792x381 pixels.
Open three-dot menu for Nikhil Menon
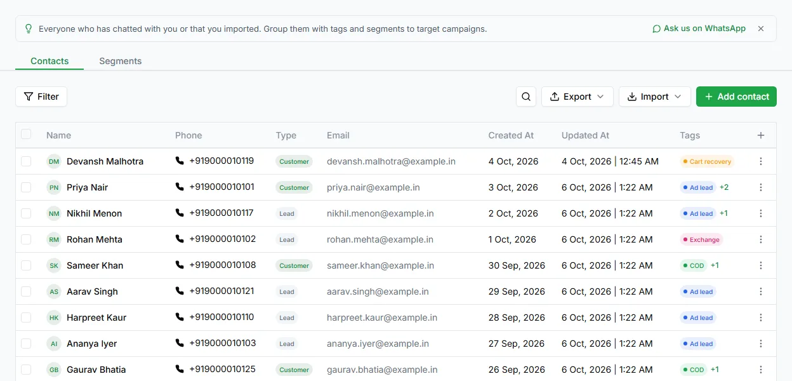(761, 213)
